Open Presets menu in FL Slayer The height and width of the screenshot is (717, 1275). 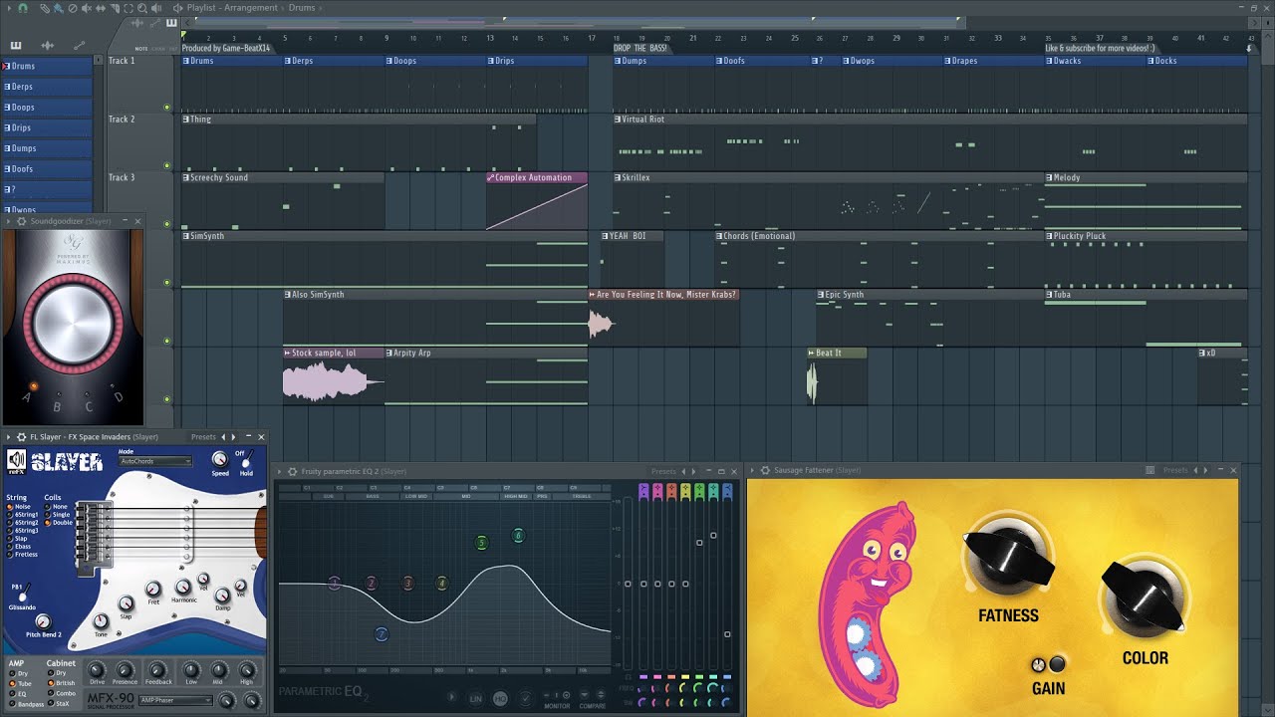coord(203,436)
